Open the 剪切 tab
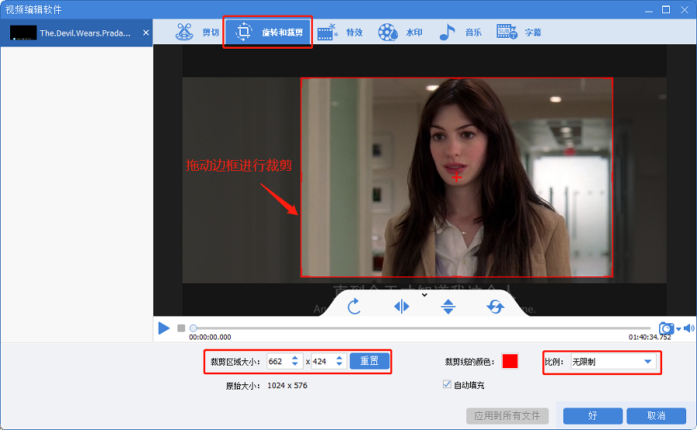The height and width of the screenshot is (430, 697). (x=197, y=32)
